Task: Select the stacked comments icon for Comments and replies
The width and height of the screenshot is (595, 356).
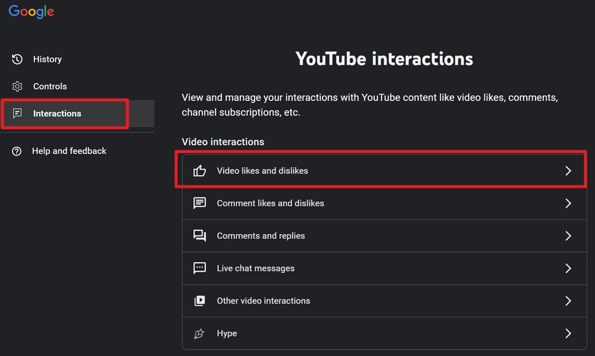Action: 199,235
